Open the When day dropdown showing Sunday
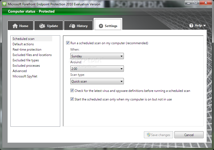This screenshot has width=214, height=150. 97,56
